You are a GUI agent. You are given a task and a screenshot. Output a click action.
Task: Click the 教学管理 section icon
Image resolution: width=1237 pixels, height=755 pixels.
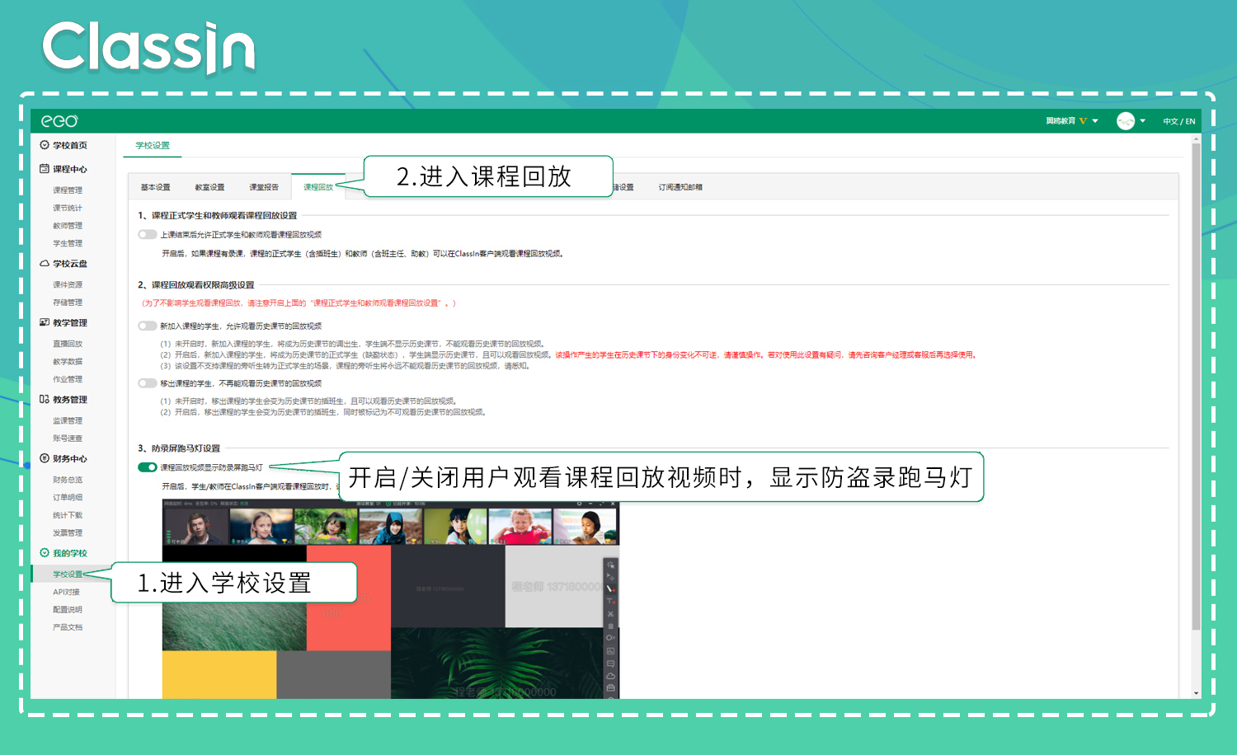[45, 322]
